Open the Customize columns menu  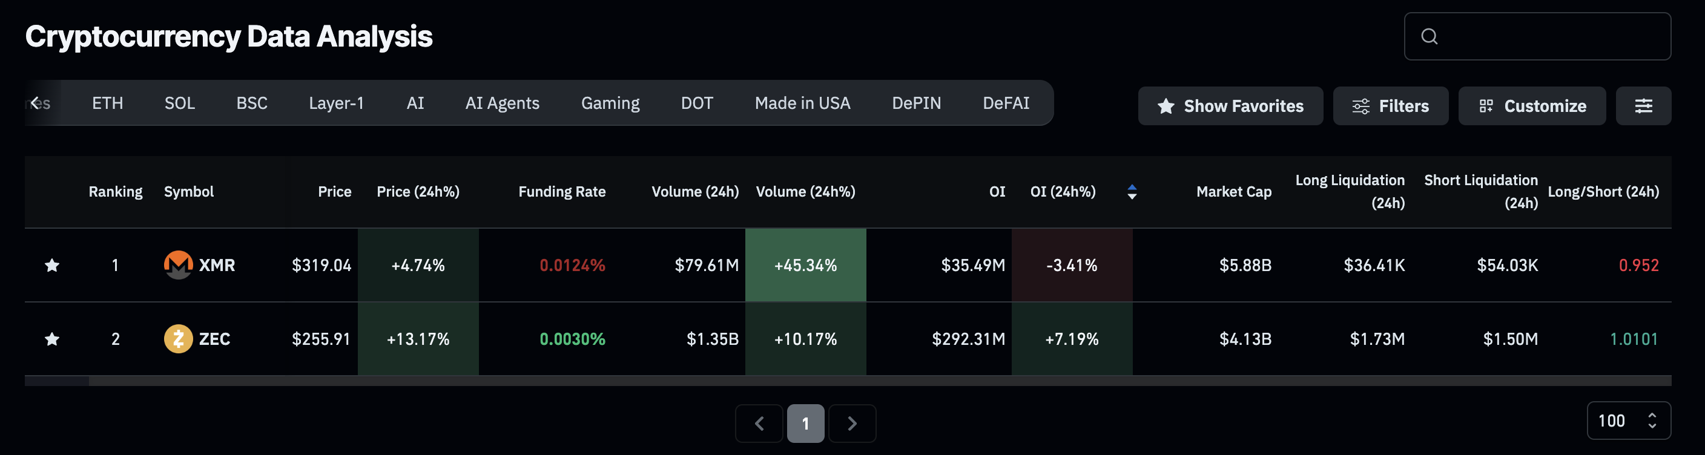[x=1532, y=106]
